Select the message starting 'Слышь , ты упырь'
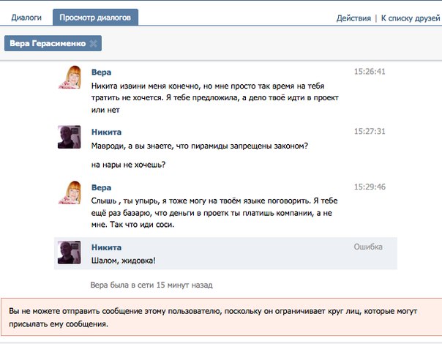The image size is (442, 344). (214, 212)
